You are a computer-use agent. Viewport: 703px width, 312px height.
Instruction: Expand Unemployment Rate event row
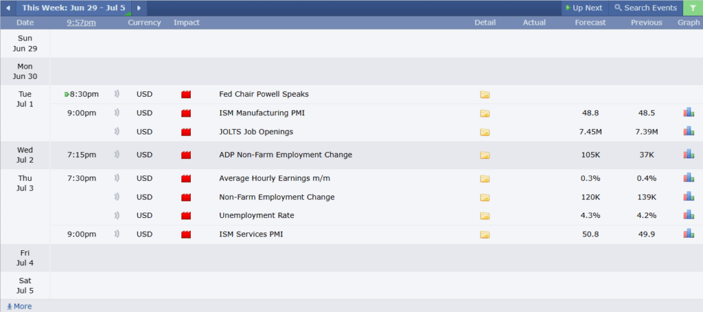coord(376,215)
